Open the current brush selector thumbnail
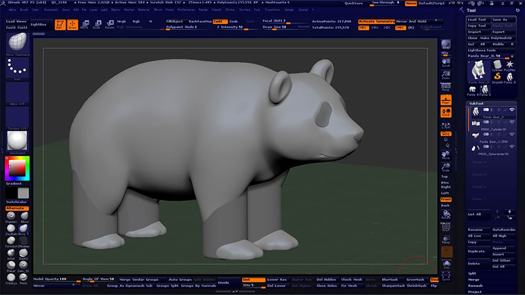Viewport: 525px width, 295px height. (17, 43)
